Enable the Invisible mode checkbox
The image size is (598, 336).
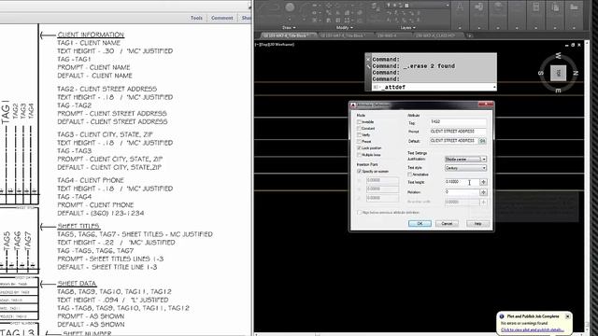coord(359,122)
